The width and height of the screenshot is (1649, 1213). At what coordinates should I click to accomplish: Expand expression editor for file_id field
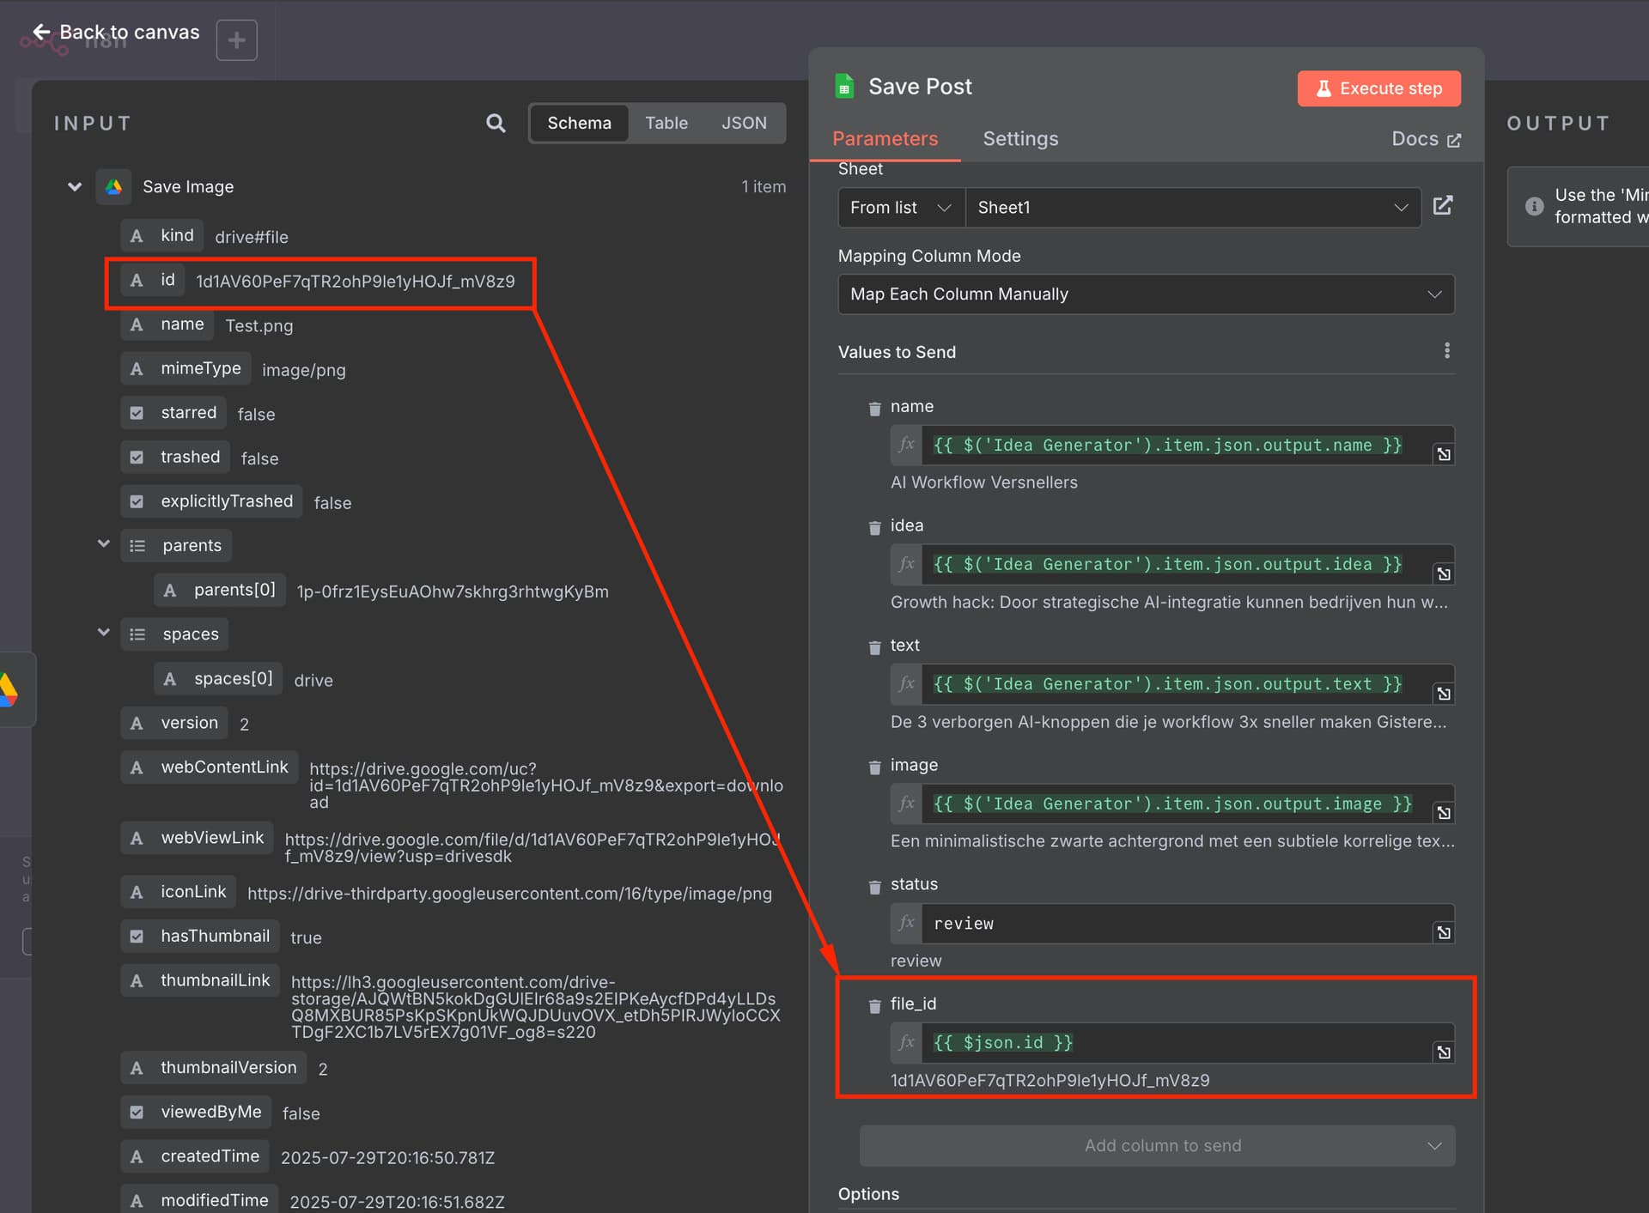coord(1444,1052)
